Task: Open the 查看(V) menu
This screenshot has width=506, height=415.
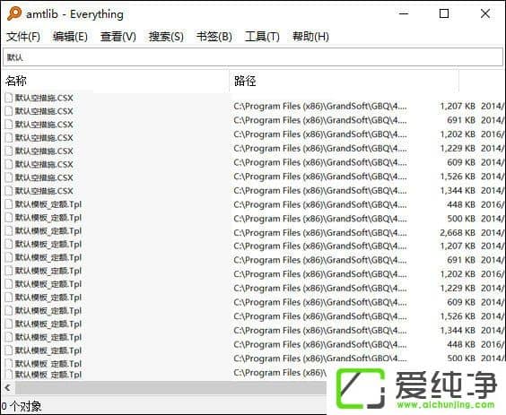Action: click(118, 37)
